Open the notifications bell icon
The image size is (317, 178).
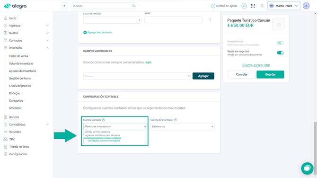tap(262, 6)
